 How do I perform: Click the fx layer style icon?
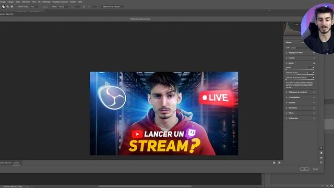(327, 186)
